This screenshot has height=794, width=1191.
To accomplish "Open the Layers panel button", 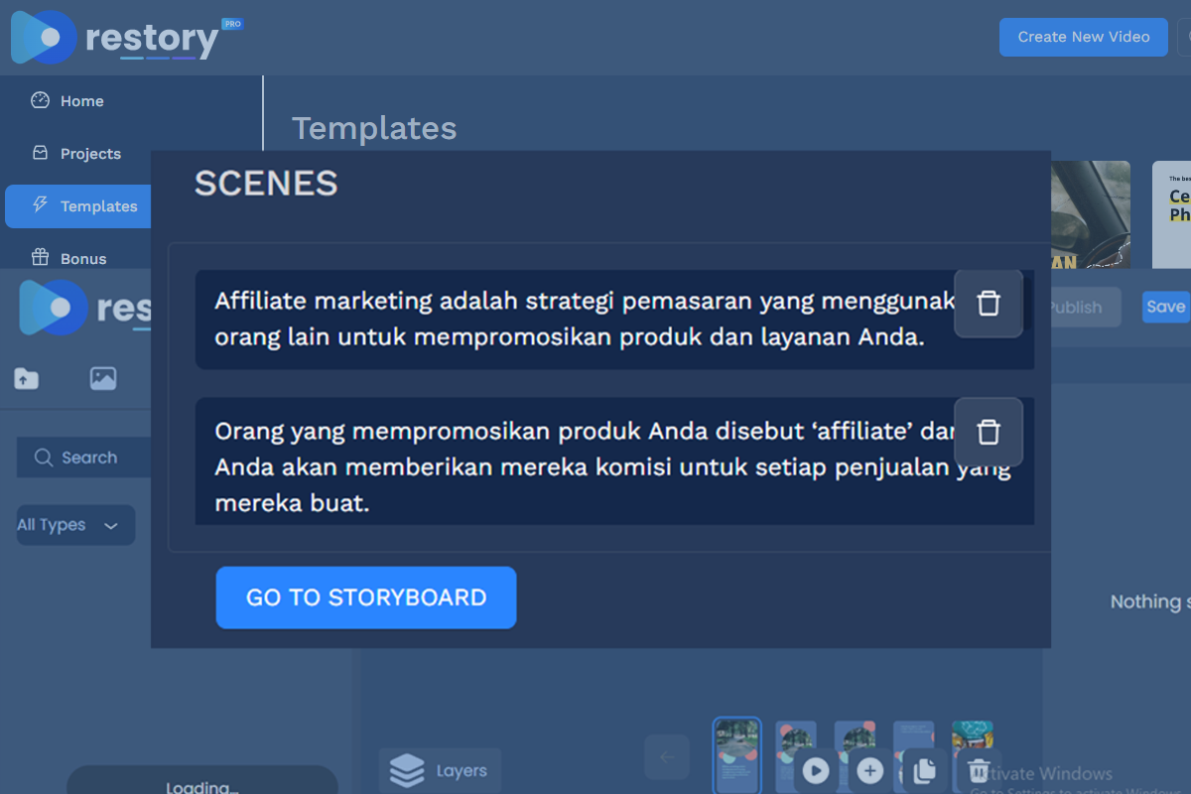I will tap(440, 770).
